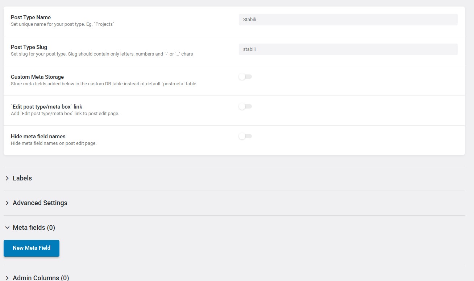
Task: Click the down chevron beside Meta fields
Action: (x=7, y=228)
